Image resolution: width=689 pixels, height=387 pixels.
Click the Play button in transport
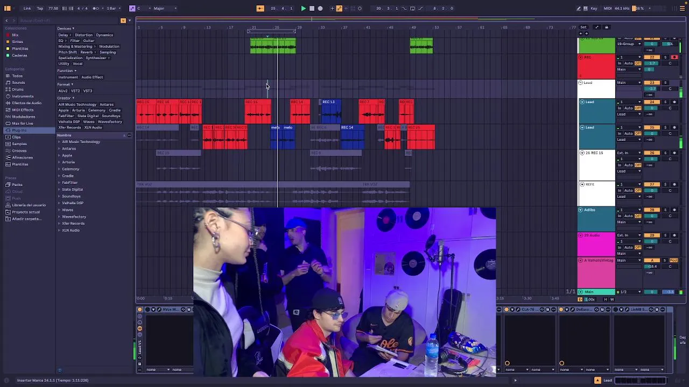coord(303,8)
